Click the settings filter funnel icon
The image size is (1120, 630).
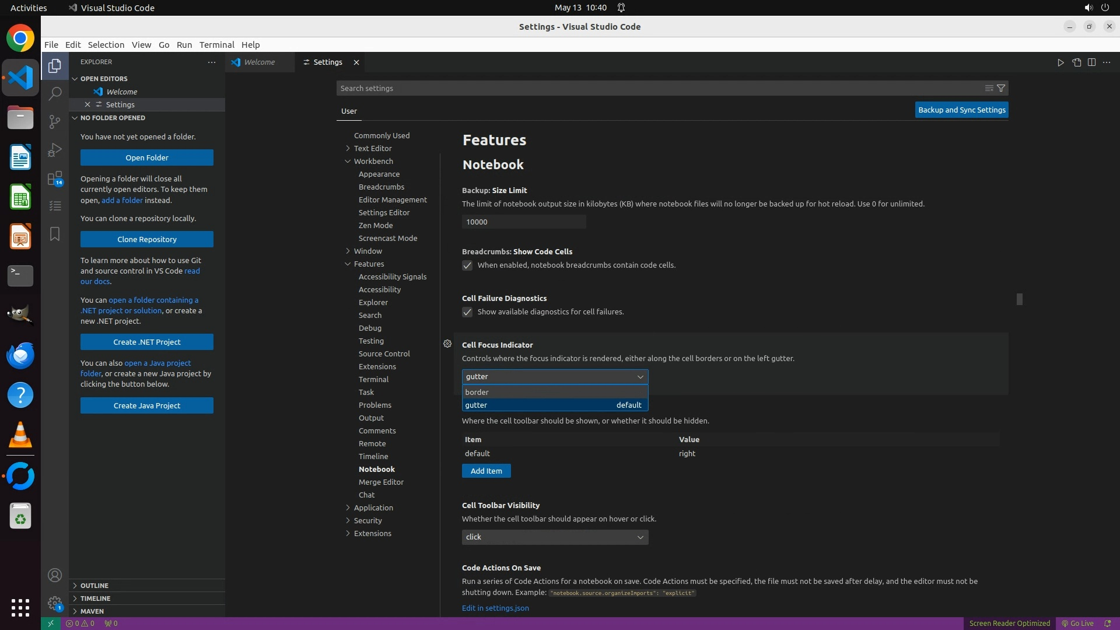tap(1001, 88)
